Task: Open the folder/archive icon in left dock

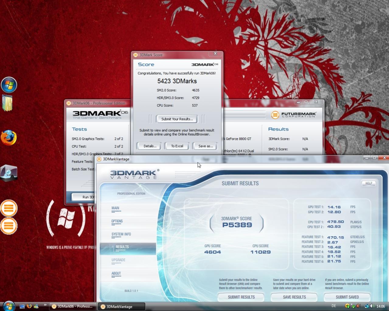Action: tap(7, 103)
